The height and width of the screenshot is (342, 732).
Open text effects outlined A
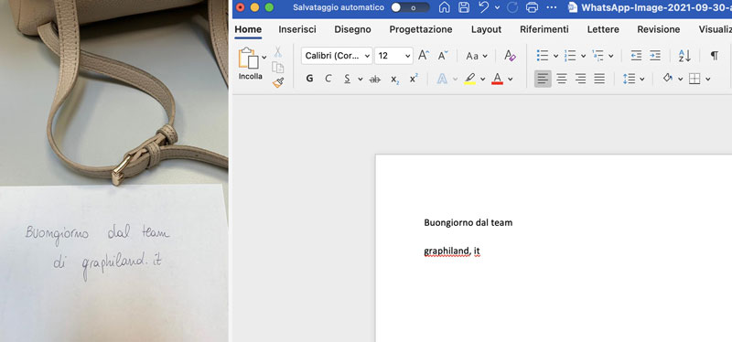pos(442,79)
